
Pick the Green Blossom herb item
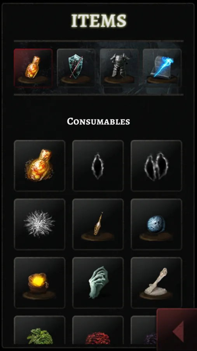(40, 330)
